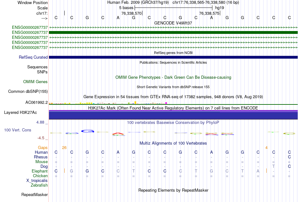Viewport: 298px width, 202px height.
Task: Click the RepeatMasker track label
Action: (x=35, y=194)
